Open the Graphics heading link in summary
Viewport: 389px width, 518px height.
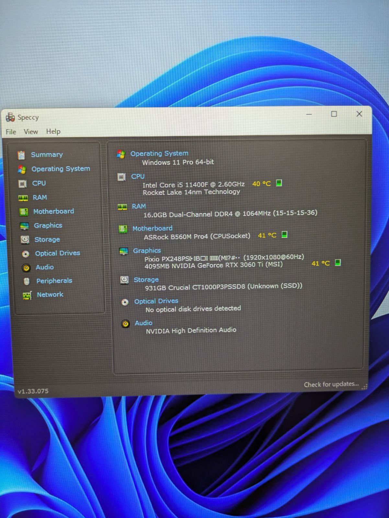coord(147,250)
